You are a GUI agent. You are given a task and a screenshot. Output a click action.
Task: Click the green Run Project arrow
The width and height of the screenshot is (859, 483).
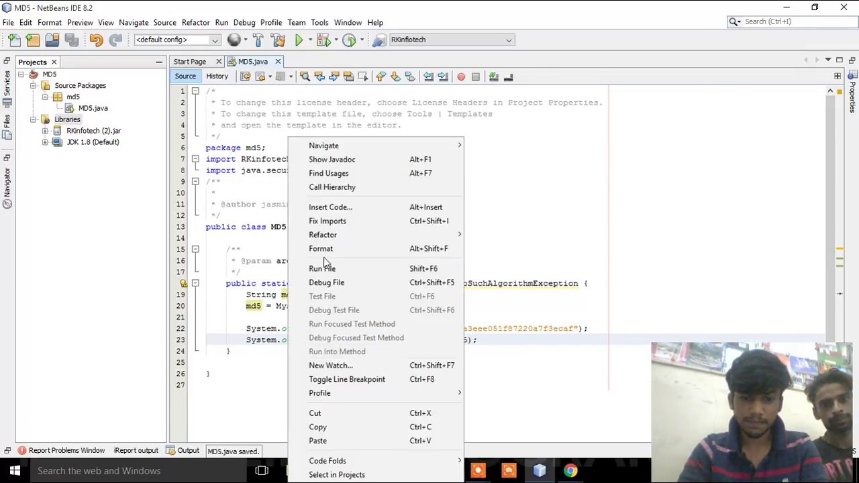coord(299,40)
